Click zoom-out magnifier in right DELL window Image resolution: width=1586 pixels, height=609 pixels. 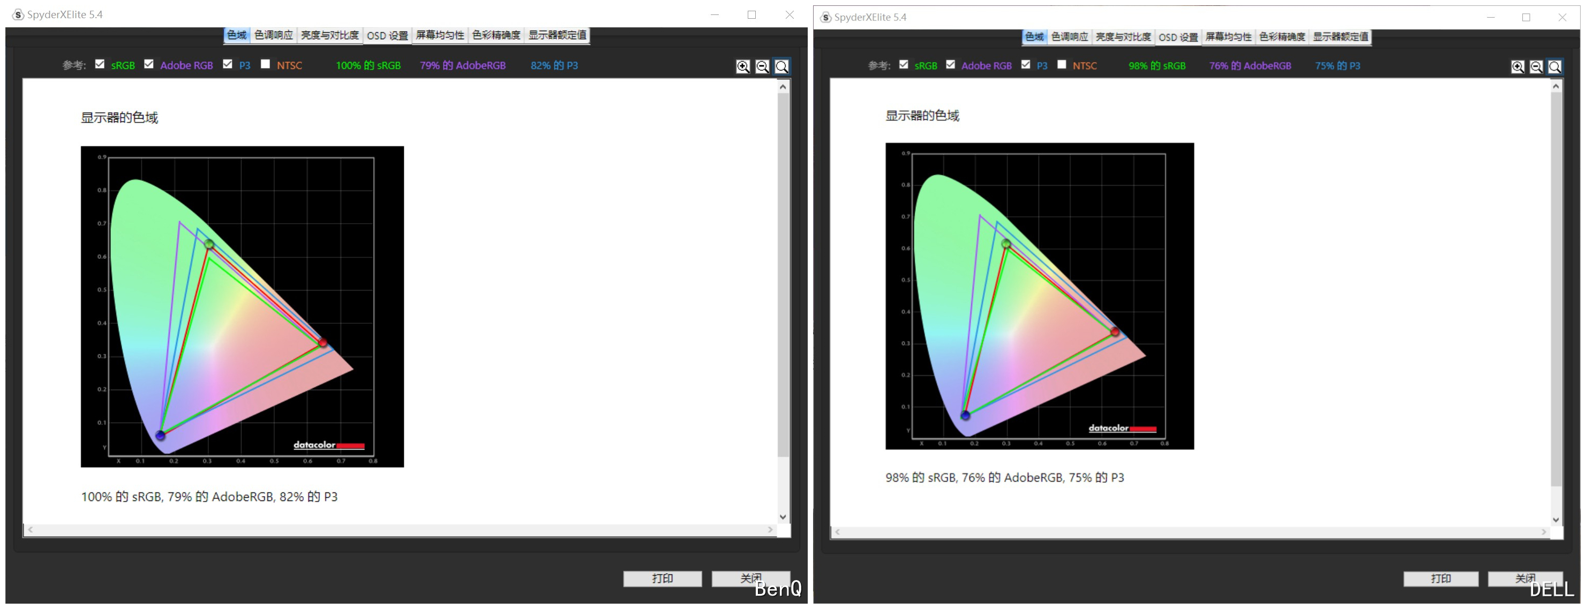click(x=1536, y=67)
